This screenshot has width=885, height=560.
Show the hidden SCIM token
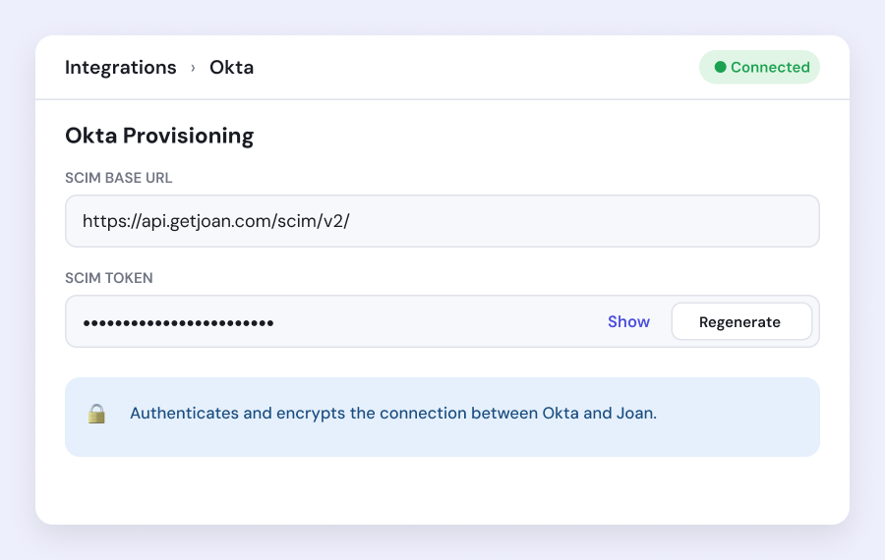pyautogui.click(x=628, y=321)
